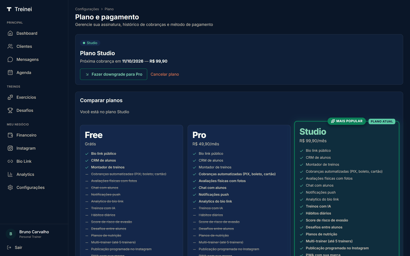Go to Clientes in sidebar
Viewport: 410px width, 256px height.
tap(34, 46)
